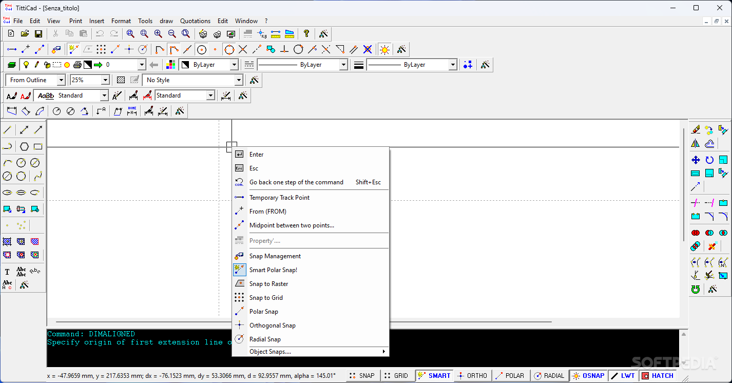
Task: Open the Insert menu
Action: [97, 21]
